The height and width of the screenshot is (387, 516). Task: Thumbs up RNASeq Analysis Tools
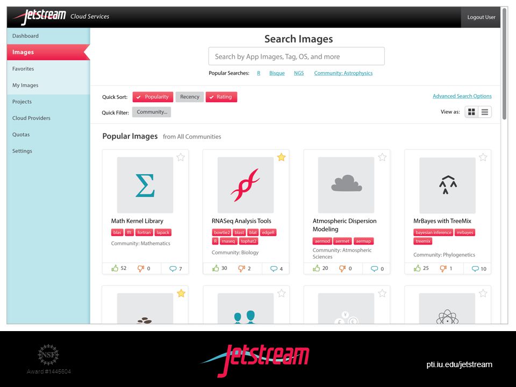(216, 268)
